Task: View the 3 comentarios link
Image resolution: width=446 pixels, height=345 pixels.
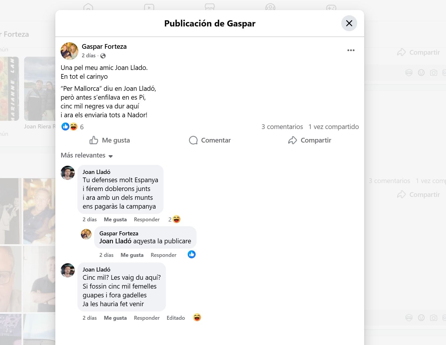Action: click(x=282, y=127)
